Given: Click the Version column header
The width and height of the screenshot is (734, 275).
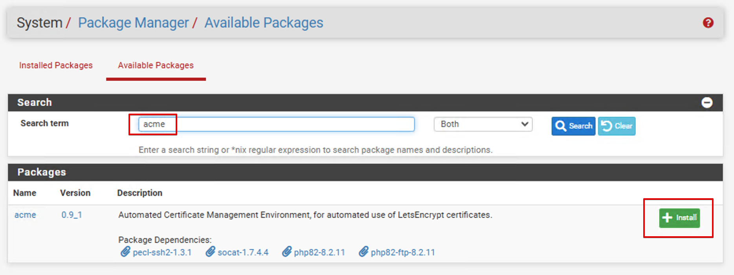Looking at the screenshot, I should (75, 193).
